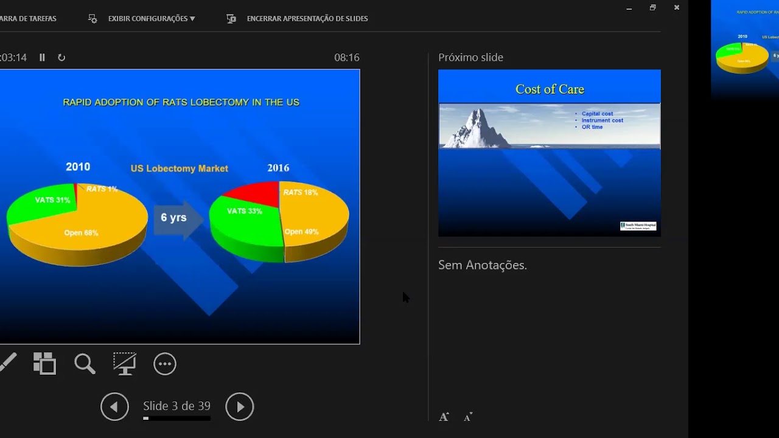Minimize the presenter view window

pyautogui.click(x=629, y=8)
